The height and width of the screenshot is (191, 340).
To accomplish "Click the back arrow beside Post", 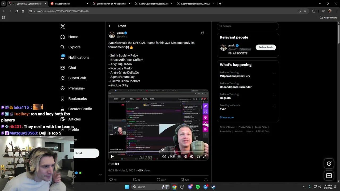I will [110, 26].
